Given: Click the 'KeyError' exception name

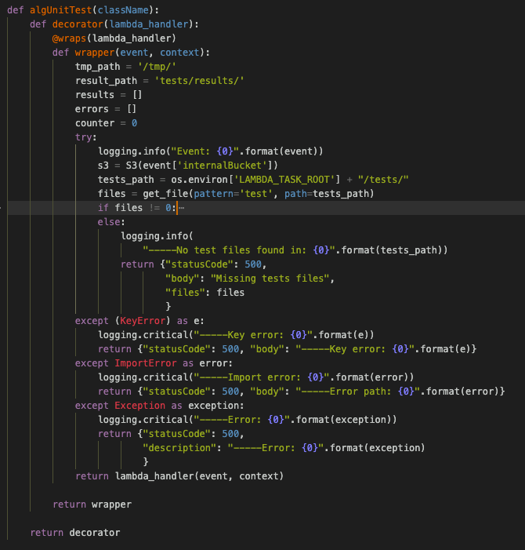Looking at the screenshot, I should pyautogui.click(x=143, y=321).
